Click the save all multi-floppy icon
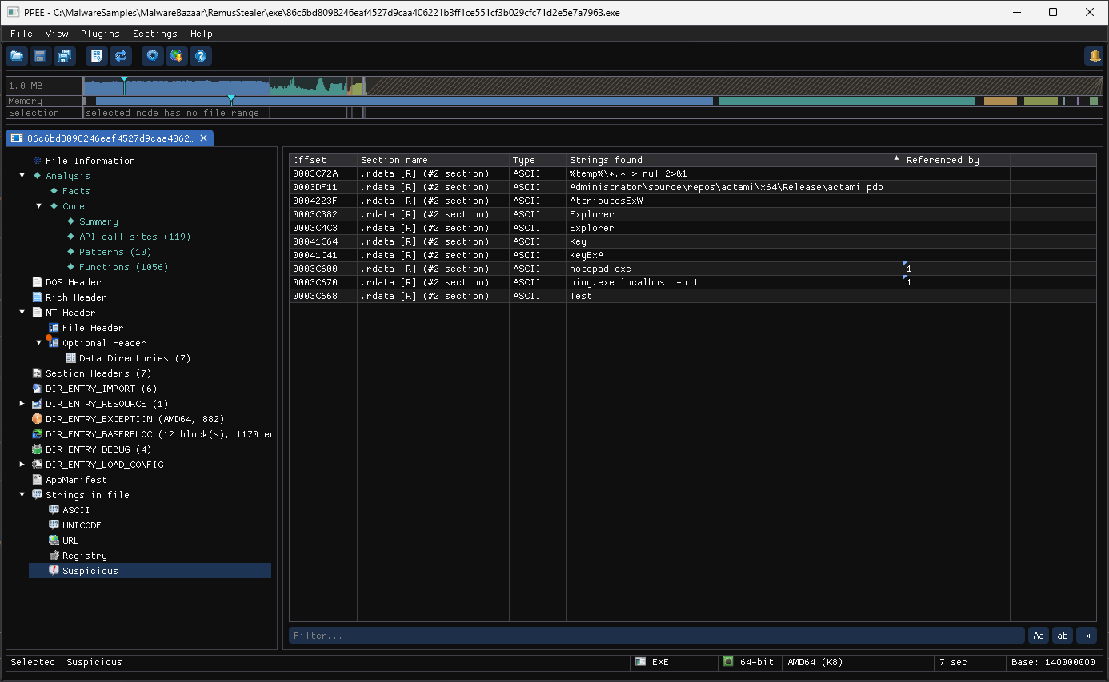Viewport: 1109px width, 682px height. [64, 56]
